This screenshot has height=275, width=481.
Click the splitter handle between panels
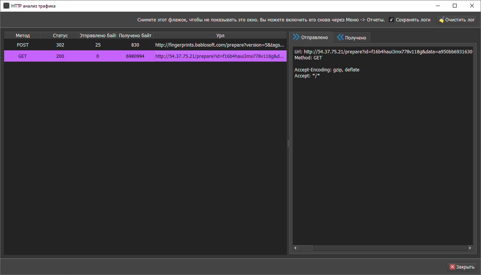(x=288, y=144)
